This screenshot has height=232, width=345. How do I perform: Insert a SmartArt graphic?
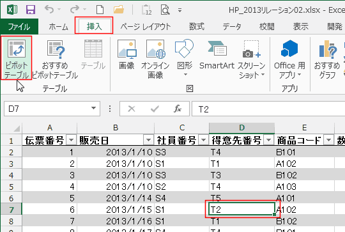[x=217, y=55]
